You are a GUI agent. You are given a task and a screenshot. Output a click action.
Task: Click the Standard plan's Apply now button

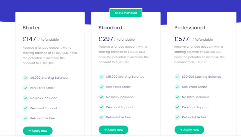(114, 130)
